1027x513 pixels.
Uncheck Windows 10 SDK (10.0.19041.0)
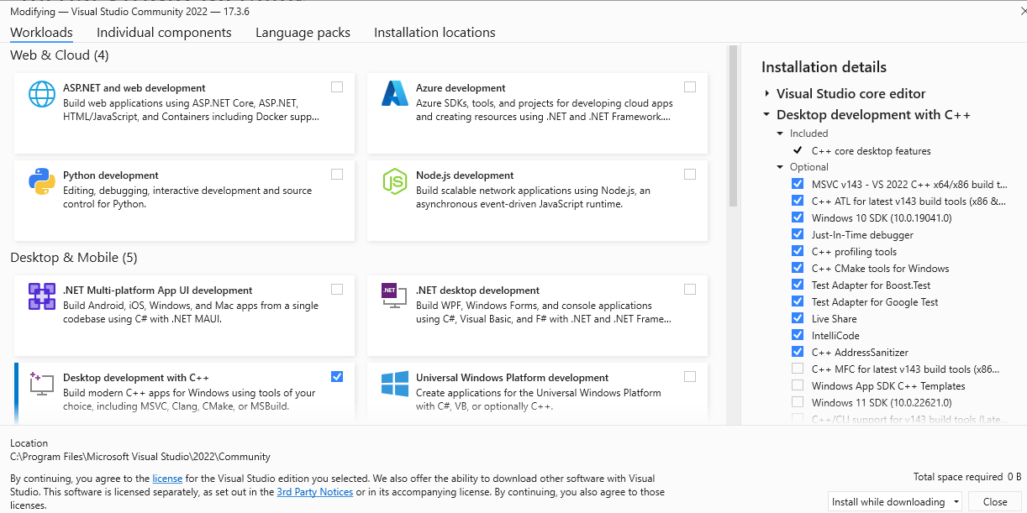(x=798, y=217)
